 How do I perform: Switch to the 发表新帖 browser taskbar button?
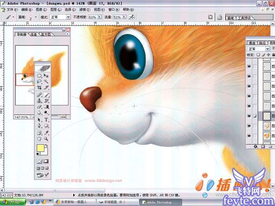[x=75, y=202]
